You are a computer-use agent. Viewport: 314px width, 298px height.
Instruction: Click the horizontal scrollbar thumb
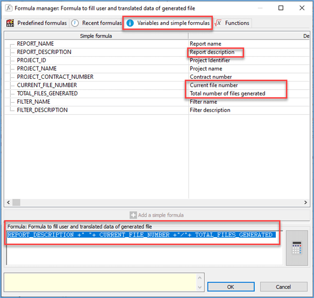[16, 202]
